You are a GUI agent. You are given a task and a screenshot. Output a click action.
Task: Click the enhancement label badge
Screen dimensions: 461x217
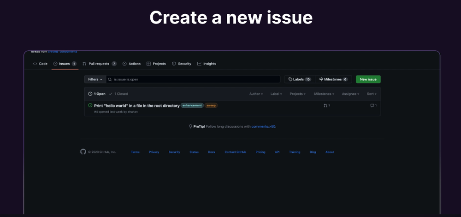tap(192, 106)
